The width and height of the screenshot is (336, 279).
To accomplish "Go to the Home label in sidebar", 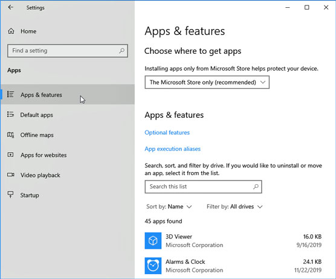I will click(28, 31).
